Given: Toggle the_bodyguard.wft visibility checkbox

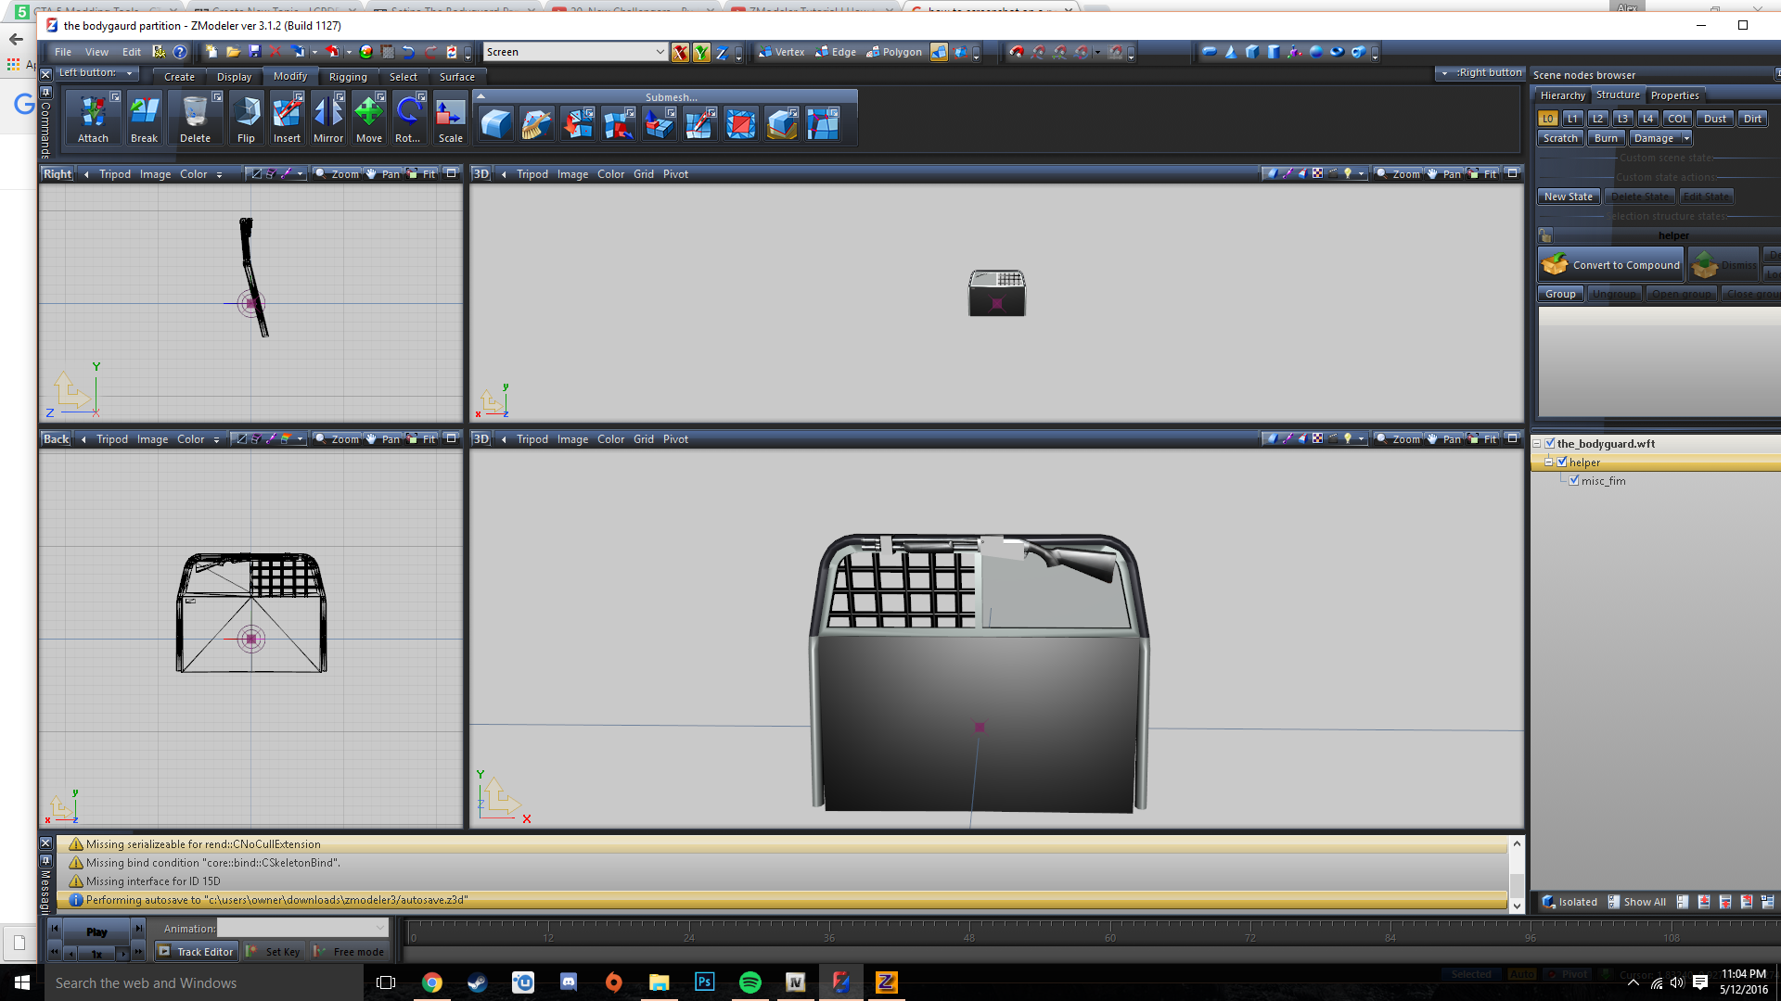Looking at the screenshot, I should pyautogui.click(x=1550, y=443).
